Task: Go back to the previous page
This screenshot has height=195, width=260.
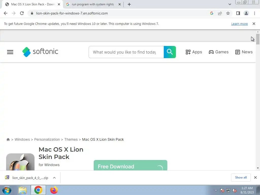Action: click(x=6, y=13)
